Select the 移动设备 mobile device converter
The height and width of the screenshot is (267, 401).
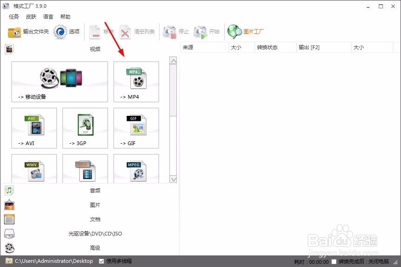[x=59, y=82]
